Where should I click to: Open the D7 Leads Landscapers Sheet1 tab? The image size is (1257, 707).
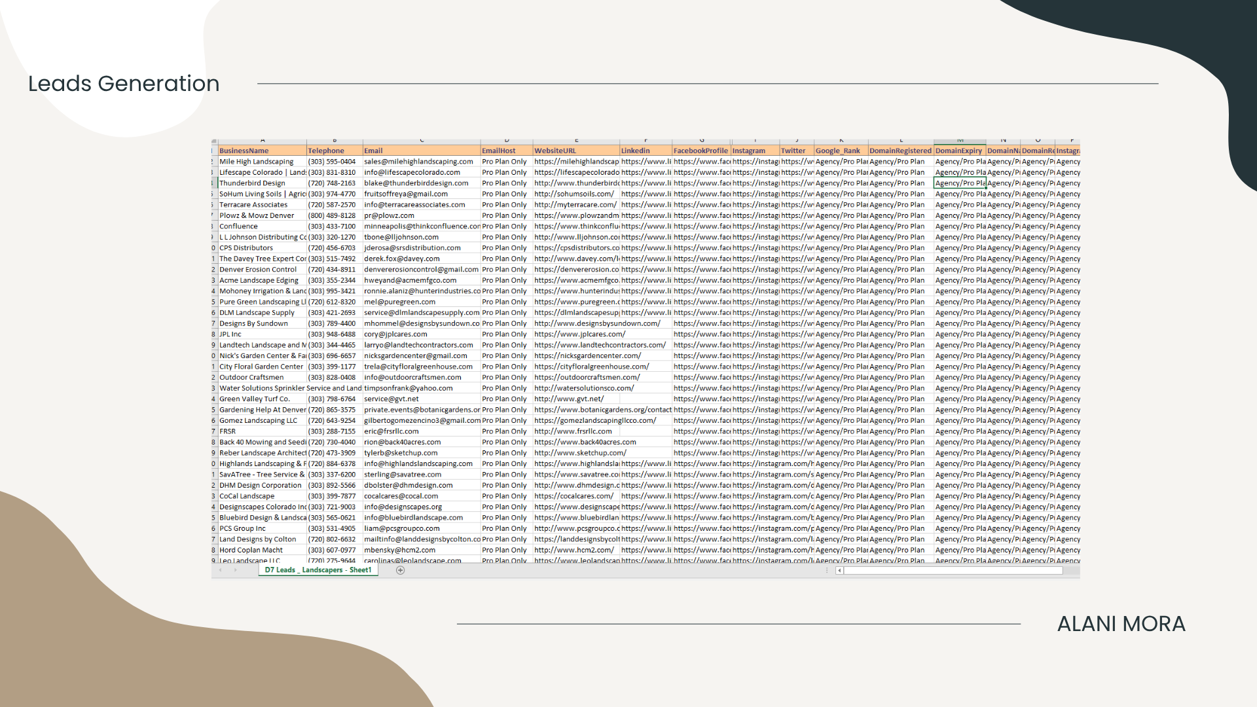[318, 570]
